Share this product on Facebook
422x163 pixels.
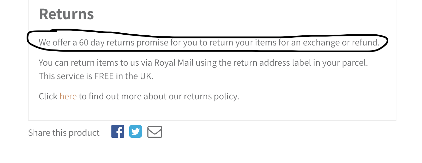[x=118, y=131]
